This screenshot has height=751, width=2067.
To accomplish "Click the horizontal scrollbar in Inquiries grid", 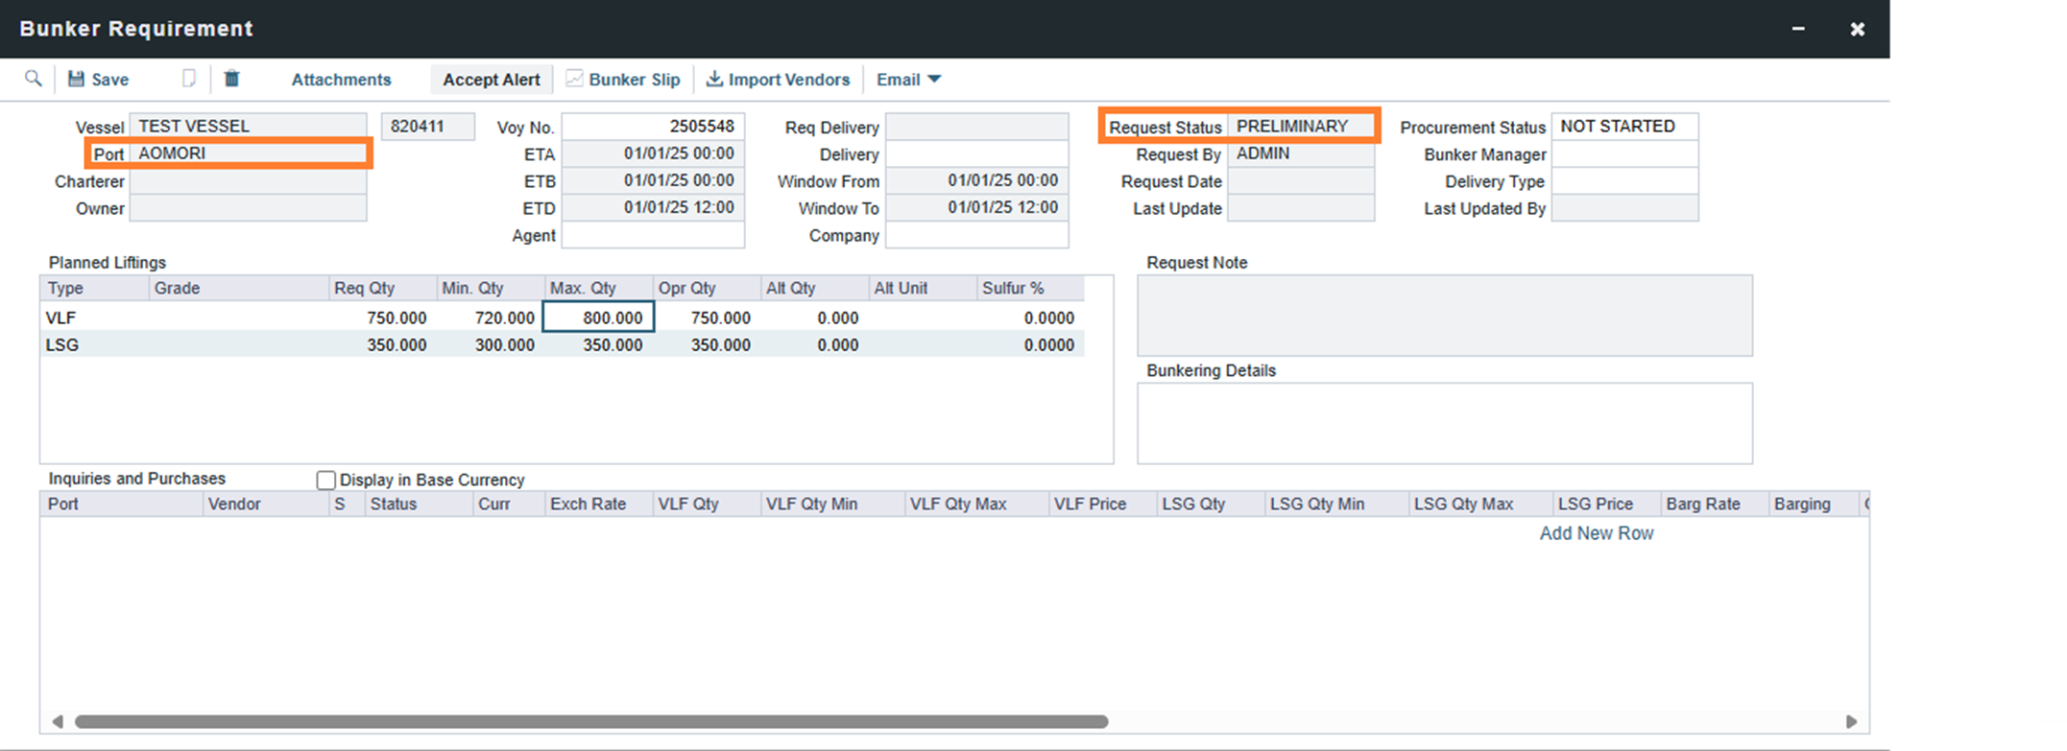I will pyautogui.click(x=590, y=721).
